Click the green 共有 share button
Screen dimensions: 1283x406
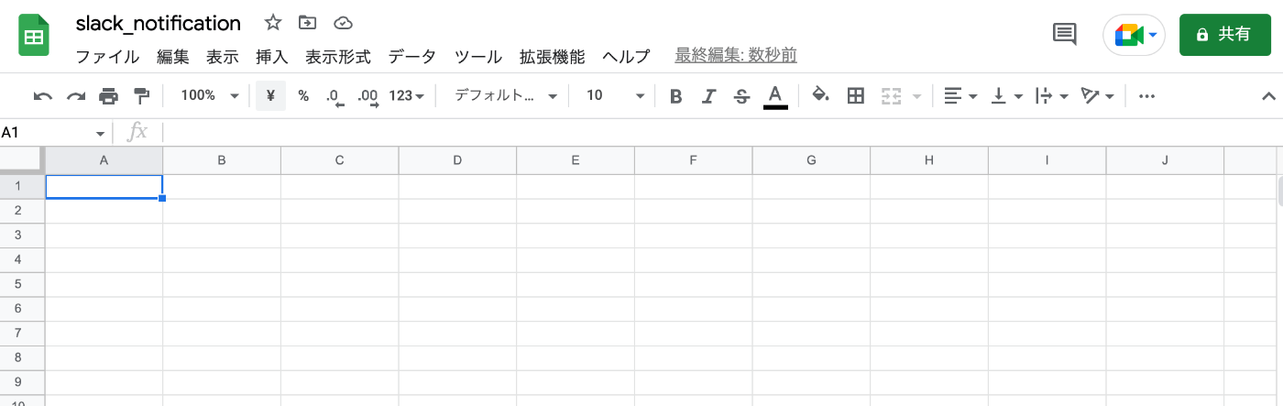click(1223, 35)
